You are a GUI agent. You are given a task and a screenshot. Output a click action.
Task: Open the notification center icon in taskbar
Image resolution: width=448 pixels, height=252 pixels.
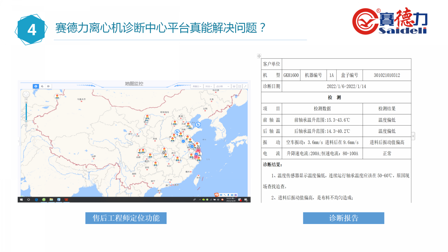coord(246,200)
